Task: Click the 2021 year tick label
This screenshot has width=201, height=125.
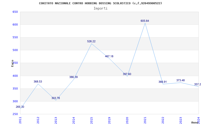Action: 145,120
